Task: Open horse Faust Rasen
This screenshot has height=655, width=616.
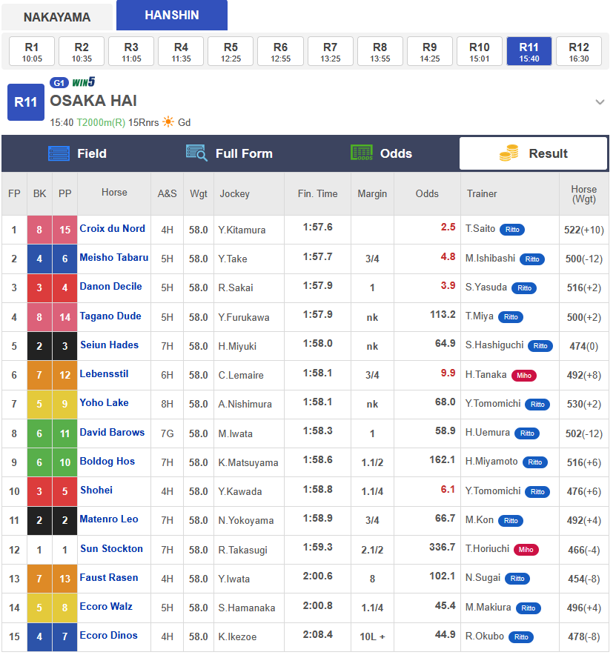Action: tap(109, 578)
